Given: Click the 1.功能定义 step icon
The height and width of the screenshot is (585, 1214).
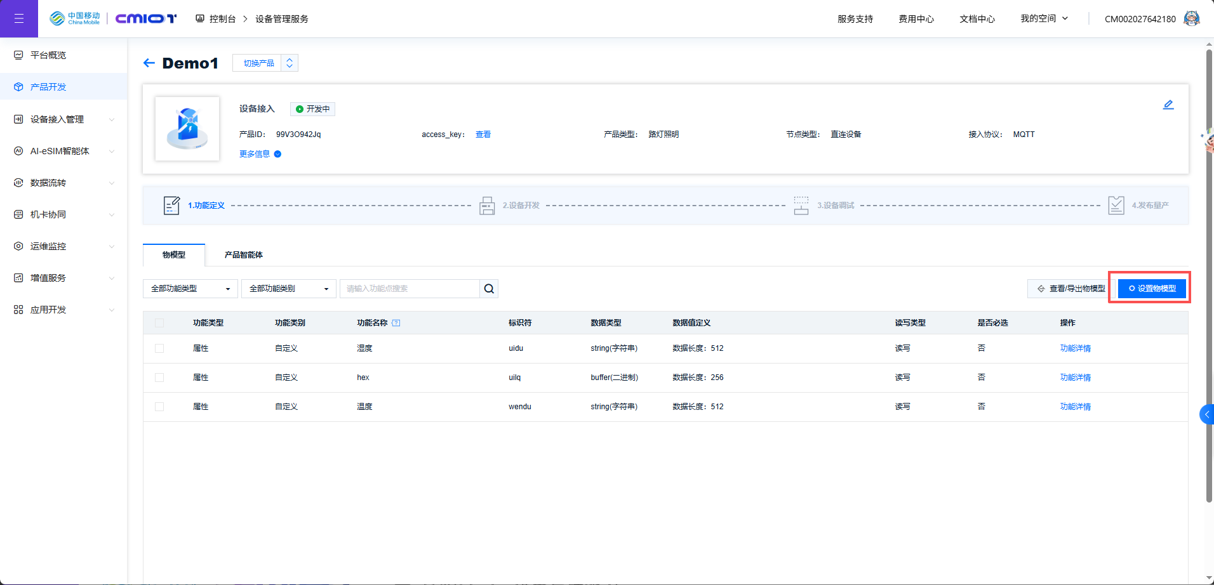Looking at the screenshot, I should (171, 206).
